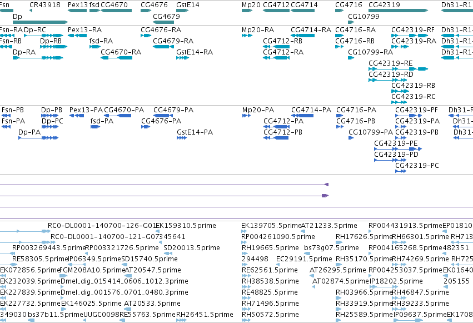Select transcript CG42319-RE
This screenshot has width=473, height=323.
coord(391,63)
